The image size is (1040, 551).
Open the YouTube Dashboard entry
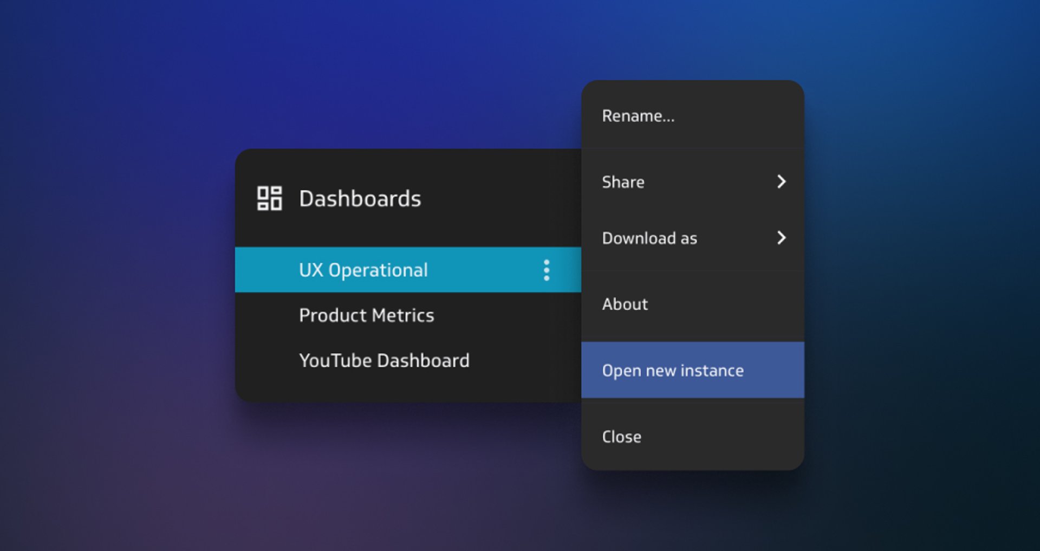tap(384, 361)
